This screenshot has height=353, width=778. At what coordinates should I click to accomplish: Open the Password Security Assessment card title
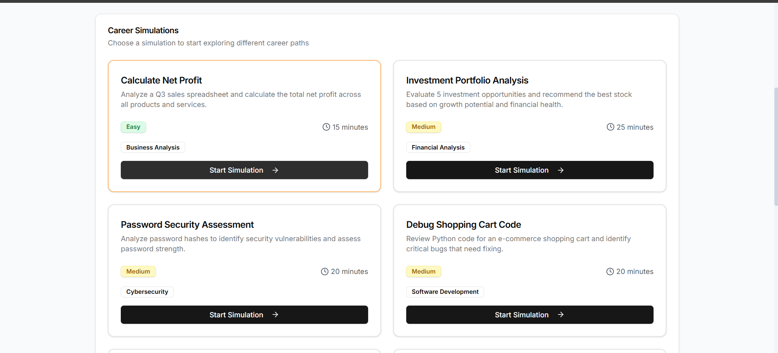coord(187,225)
